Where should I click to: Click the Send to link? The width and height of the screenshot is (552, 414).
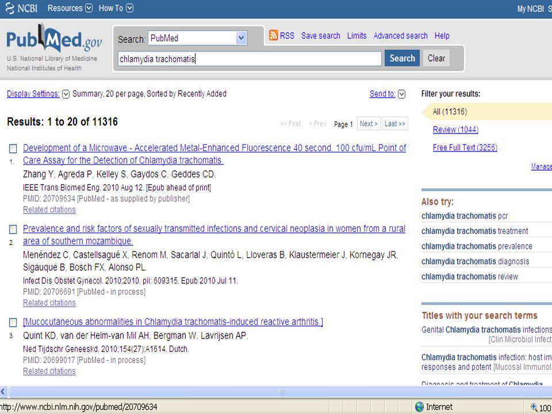coord(382,94)
